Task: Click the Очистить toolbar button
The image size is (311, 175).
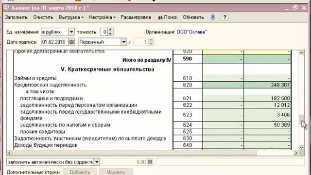Action: (43, 17)
